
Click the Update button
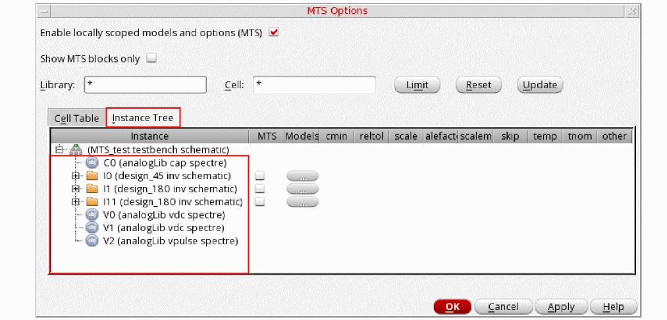[540, 85]
